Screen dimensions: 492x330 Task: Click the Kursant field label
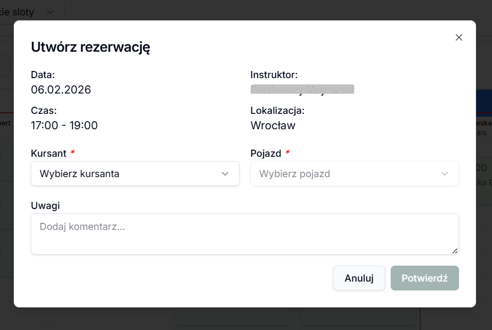[48, 153]
